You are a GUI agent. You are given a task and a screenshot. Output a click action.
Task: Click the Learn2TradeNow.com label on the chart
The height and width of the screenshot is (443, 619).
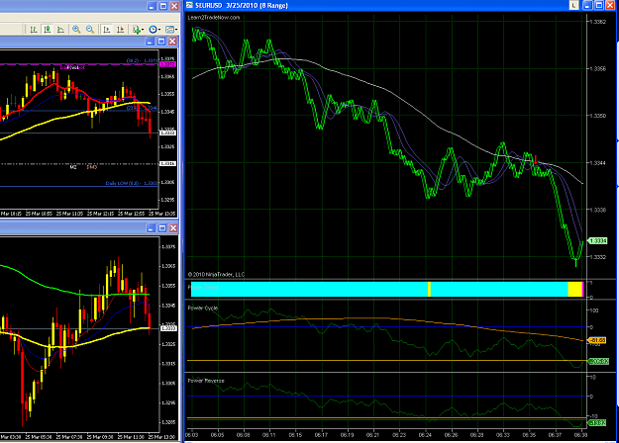pyautogui.click(x=214, y=18)
